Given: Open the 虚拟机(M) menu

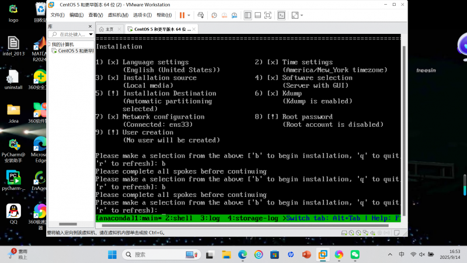Looking at the screenshot, I should [119, 15].
